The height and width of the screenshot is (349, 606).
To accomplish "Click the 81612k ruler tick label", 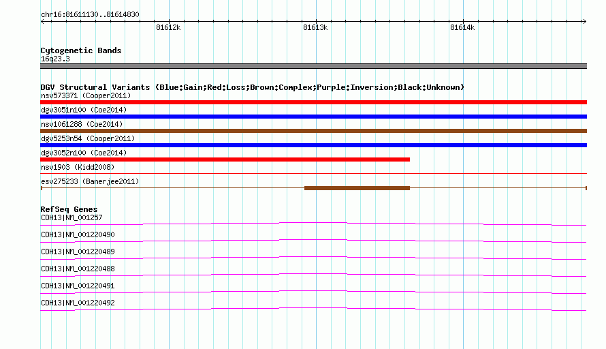I will point(168,27).
